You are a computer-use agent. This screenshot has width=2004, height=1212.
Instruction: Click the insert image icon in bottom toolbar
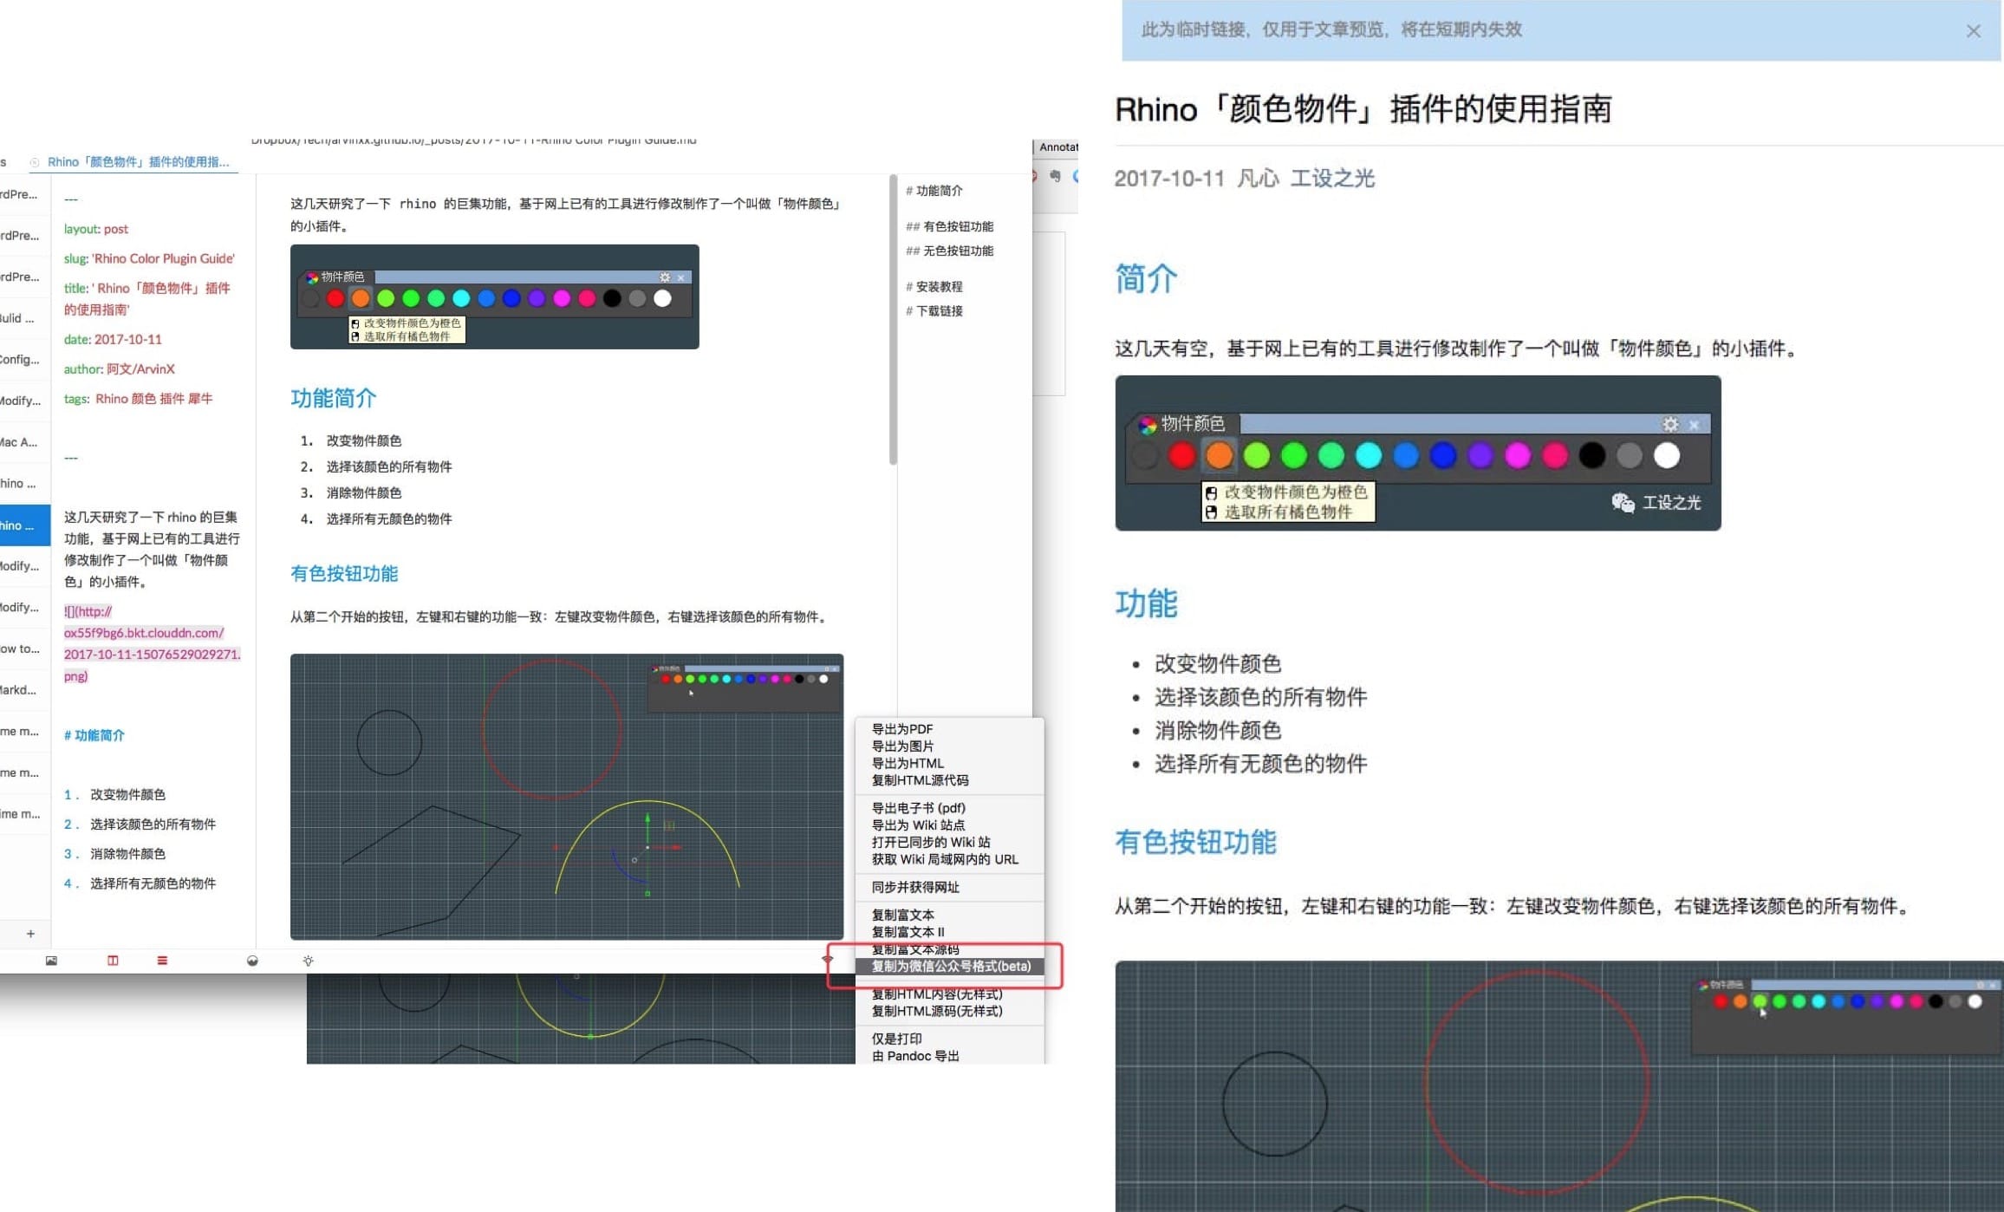(51, 961)
